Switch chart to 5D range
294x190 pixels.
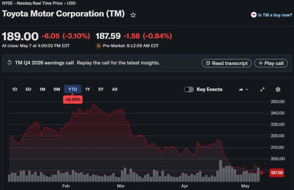28,89
